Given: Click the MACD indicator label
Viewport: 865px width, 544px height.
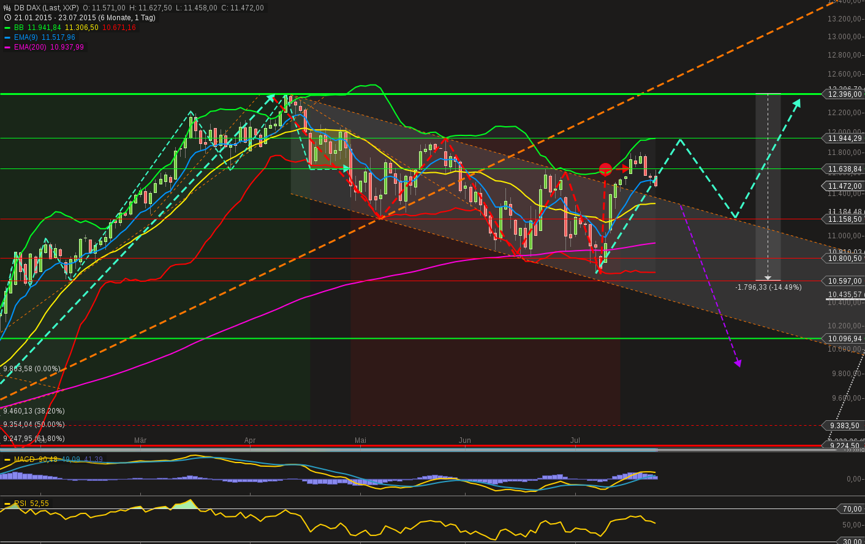Looking at the screenshot, I should click(x=25, y=459).
